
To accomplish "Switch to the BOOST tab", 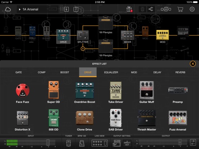I will (65, 72).
